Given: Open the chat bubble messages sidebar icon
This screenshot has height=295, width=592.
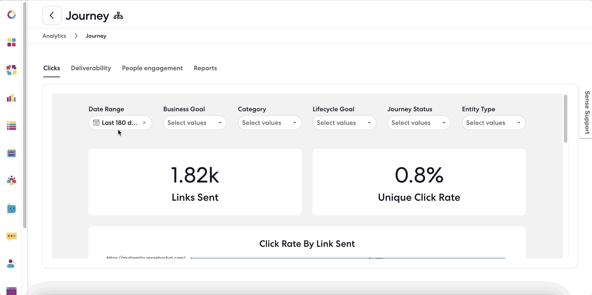Looking at the screenshot, I should point(12,236).
